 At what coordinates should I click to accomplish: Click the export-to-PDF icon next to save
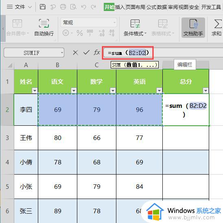click(53, 7)
